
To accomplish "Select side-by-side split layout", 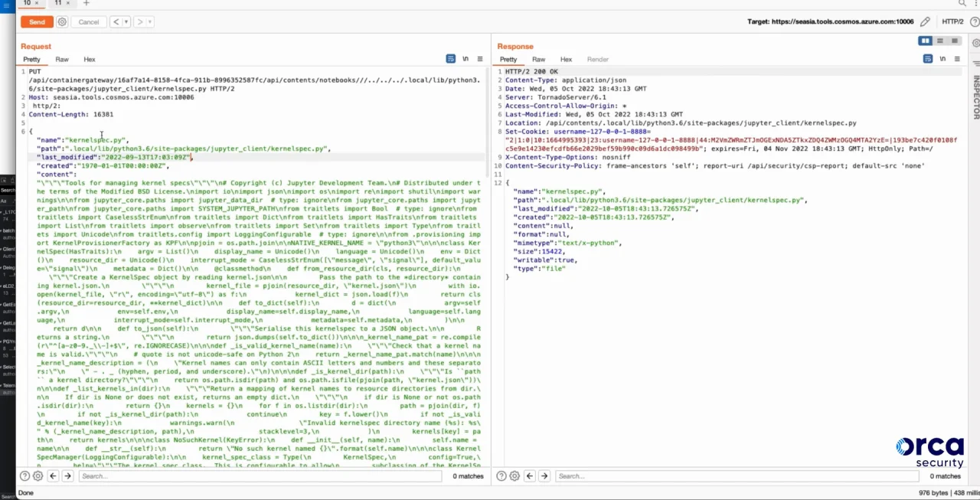I will pos(926,41).
